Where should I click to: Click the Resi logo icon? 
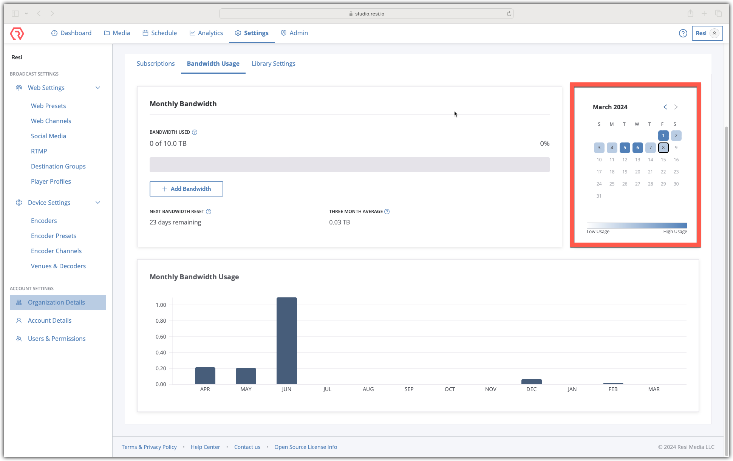pyautogui.click(x=17, y=33)
